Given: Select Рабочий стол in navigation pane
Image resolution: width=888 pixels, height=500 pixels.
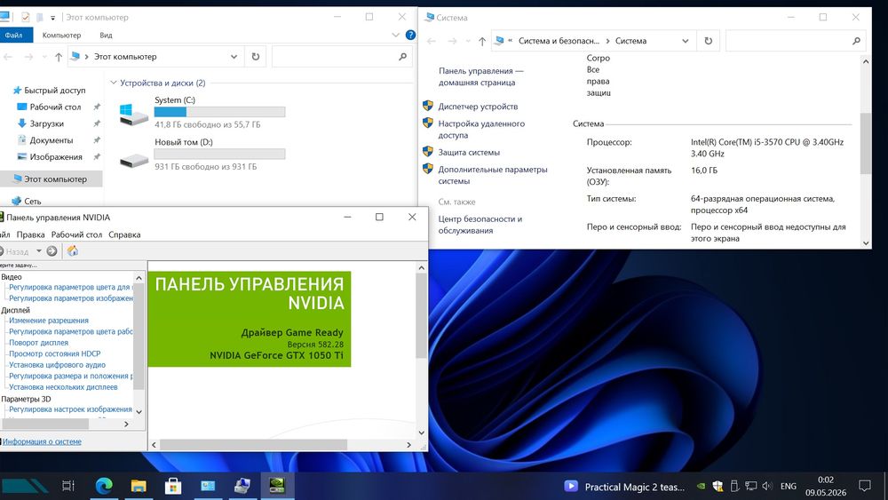Looking at the screenshot, I should coord(55,107).
